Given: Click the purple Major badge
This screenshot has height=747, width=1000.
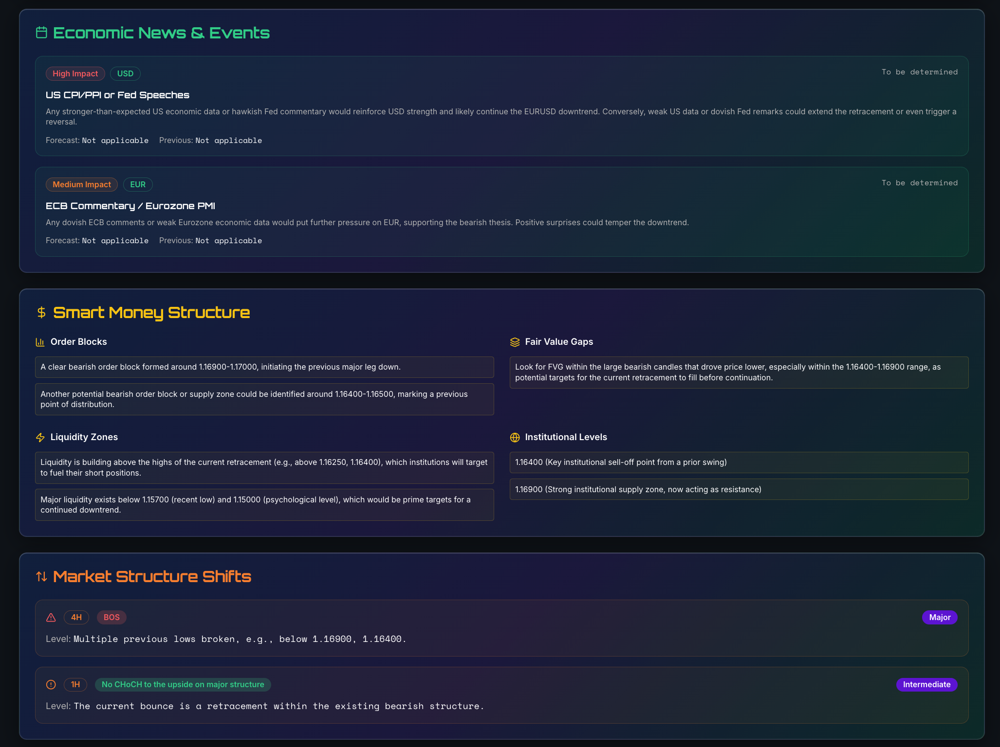Looking at the screenshot, I should click(939, 617).
